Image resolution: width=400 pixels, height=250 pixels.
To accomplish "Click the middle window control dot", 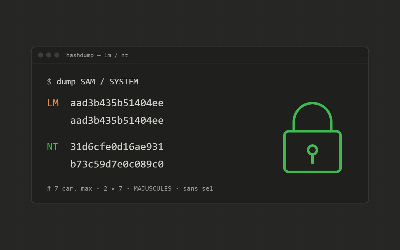I will [49, 55].
